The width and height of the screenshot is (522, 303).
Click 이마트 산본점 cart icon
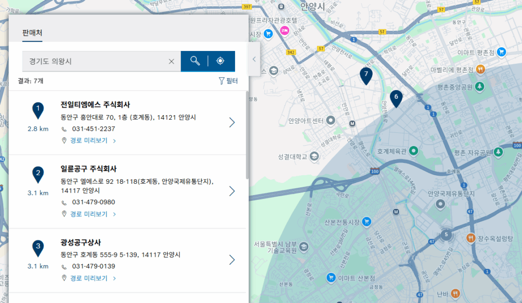click(x=330, y=278)
